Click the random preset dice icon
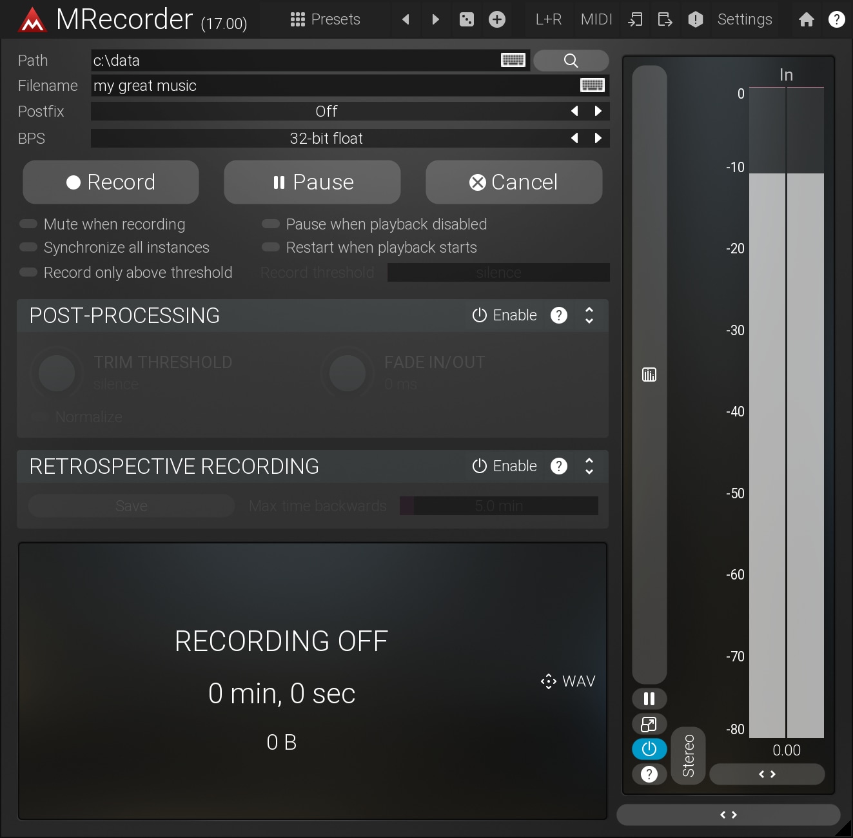The image size is (853, 838). 466,19
